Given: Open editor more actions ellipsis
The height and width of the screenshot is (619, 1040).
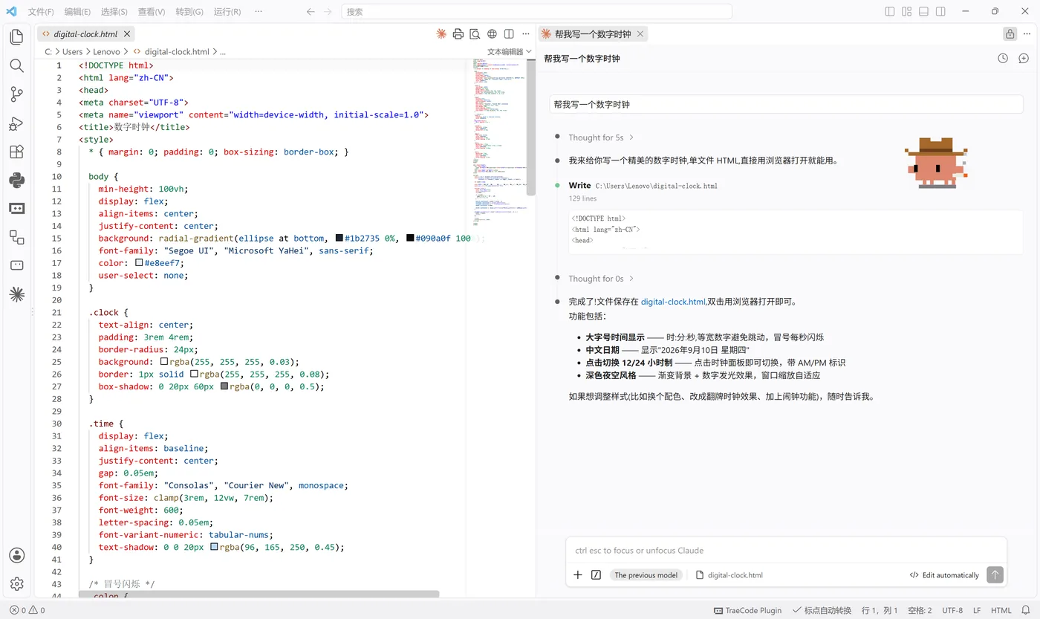Looking at the screenshot, I should tap(526, 33).
